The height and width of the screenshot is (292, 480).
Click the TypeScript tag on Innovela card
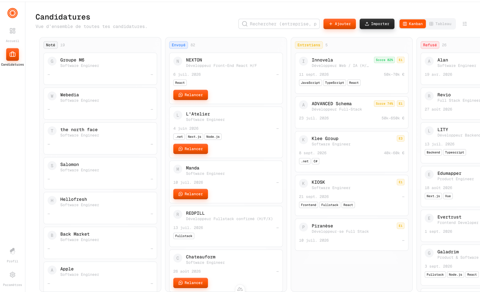[x=334, y=83]
